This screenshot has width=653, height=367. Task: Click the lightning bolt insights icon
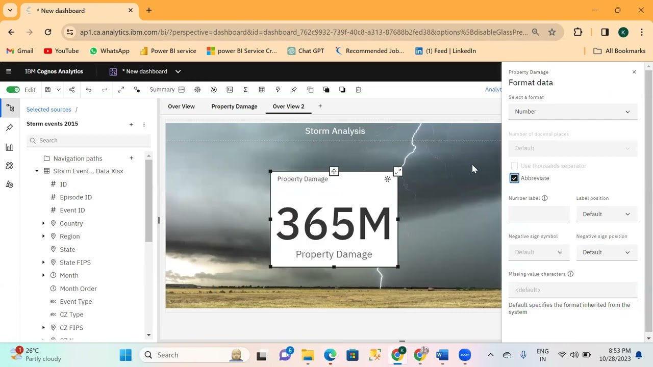point(278,90)
